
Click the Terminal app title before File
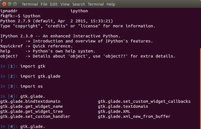[x=30, y=4]
